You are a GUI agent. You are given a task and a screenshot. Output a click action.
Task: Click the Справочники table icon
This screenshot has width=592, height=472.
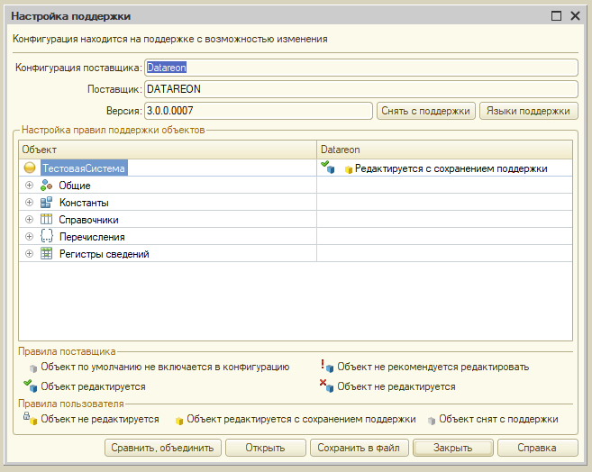(47, 219)
